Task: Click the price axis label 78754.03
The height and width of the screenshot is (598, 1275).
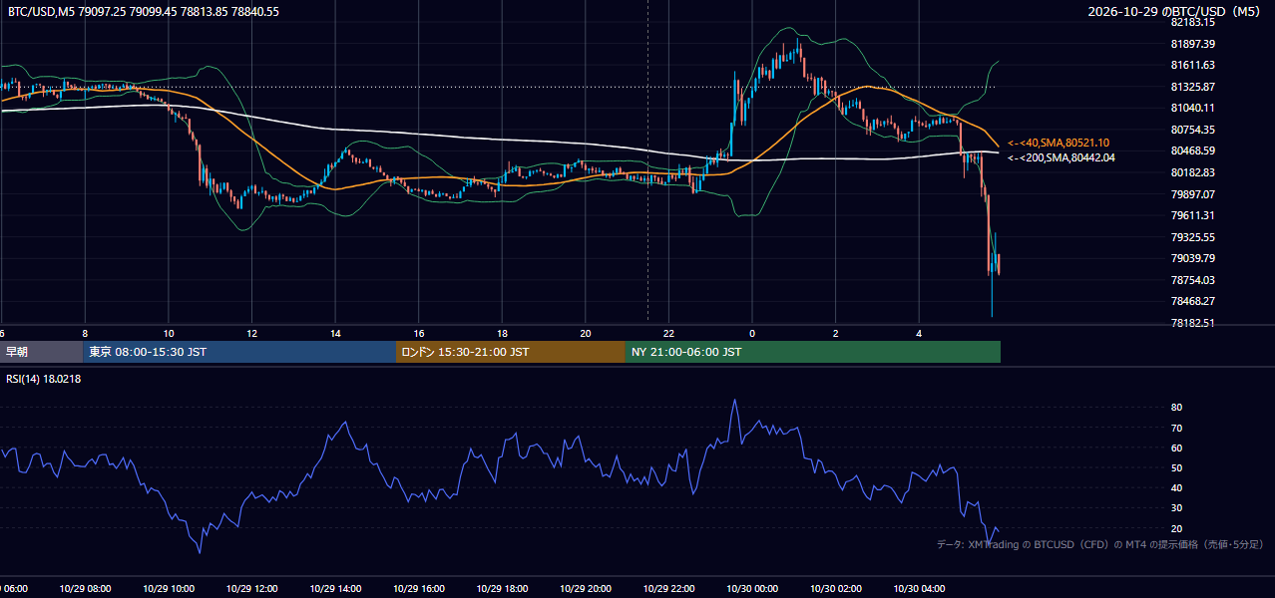Action: click(x=1192, y=280)
